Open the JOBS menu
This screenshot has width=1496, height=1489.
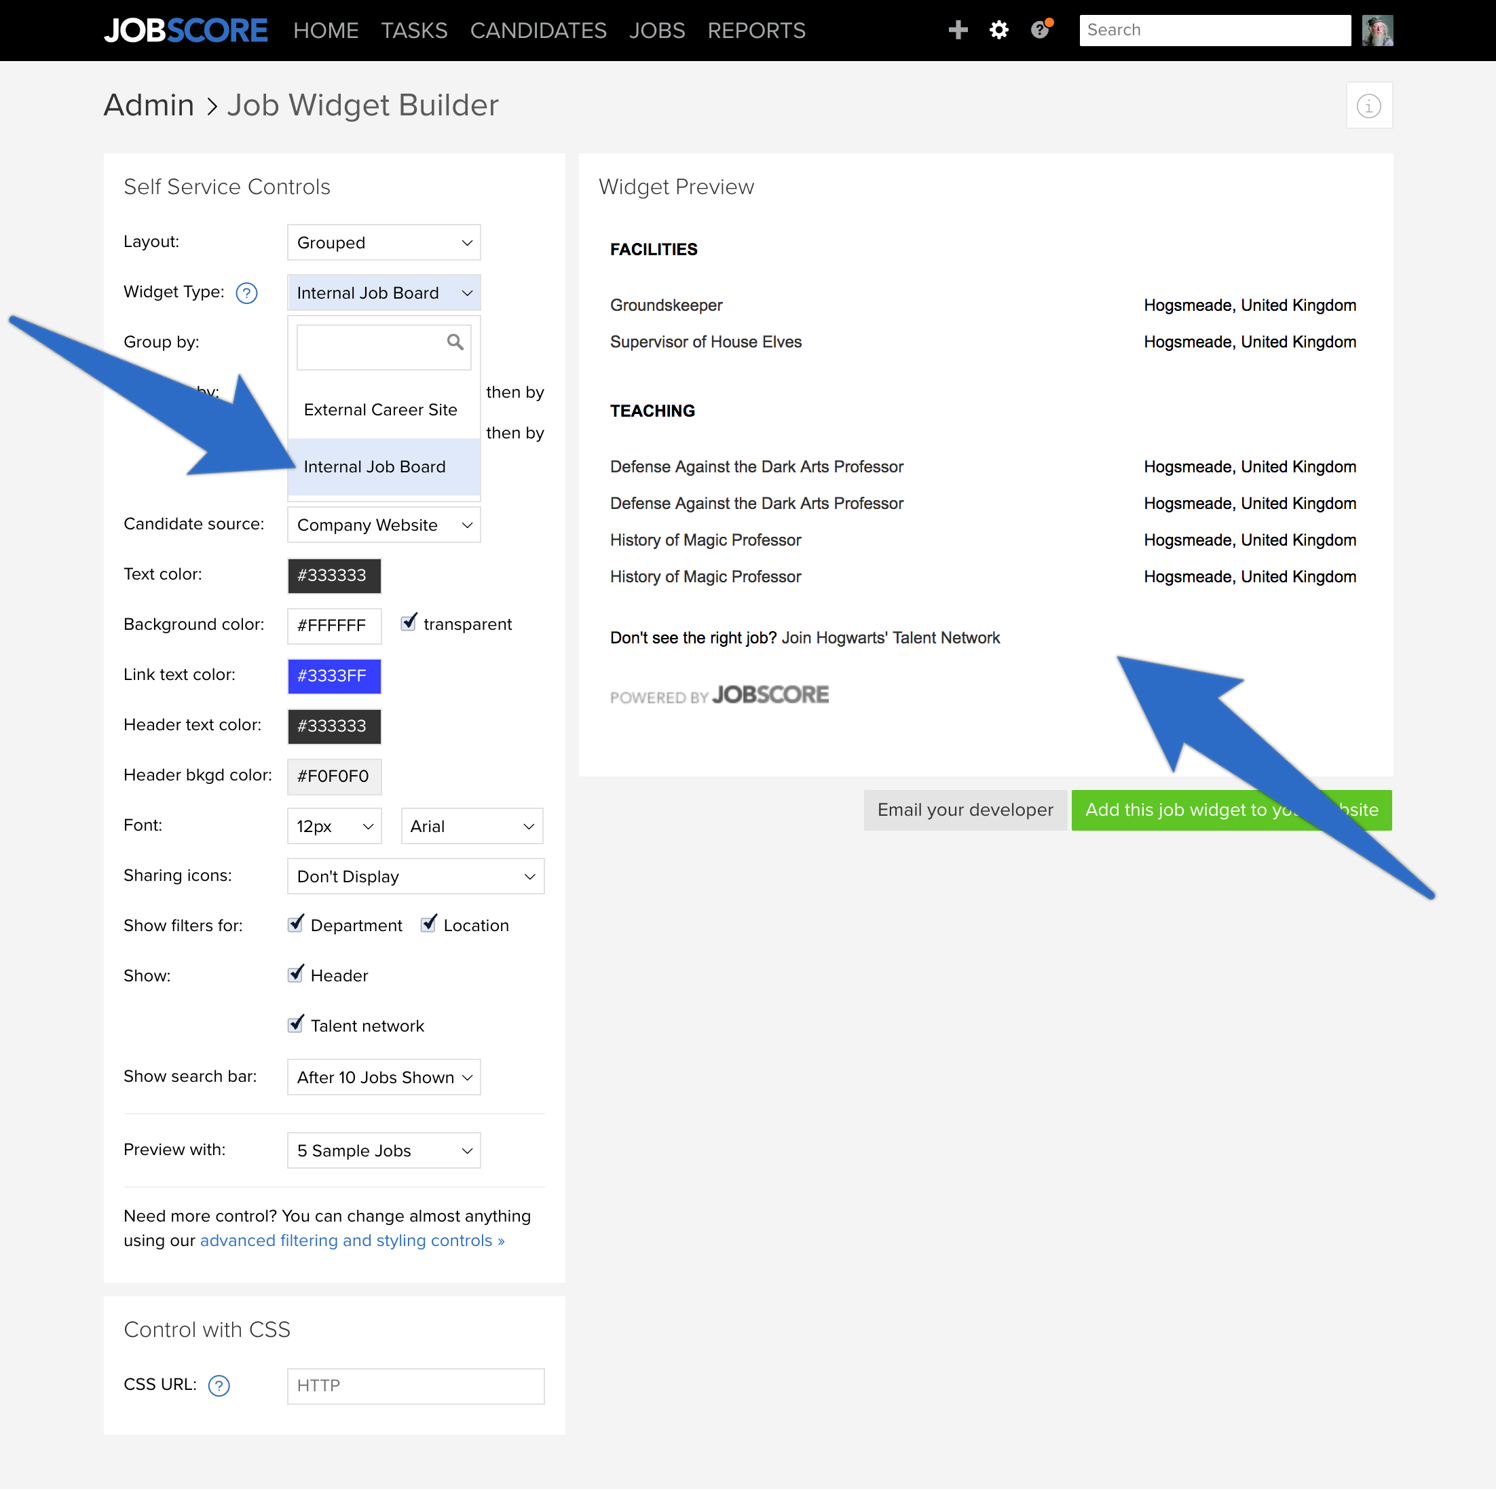(x=656, y=30)
